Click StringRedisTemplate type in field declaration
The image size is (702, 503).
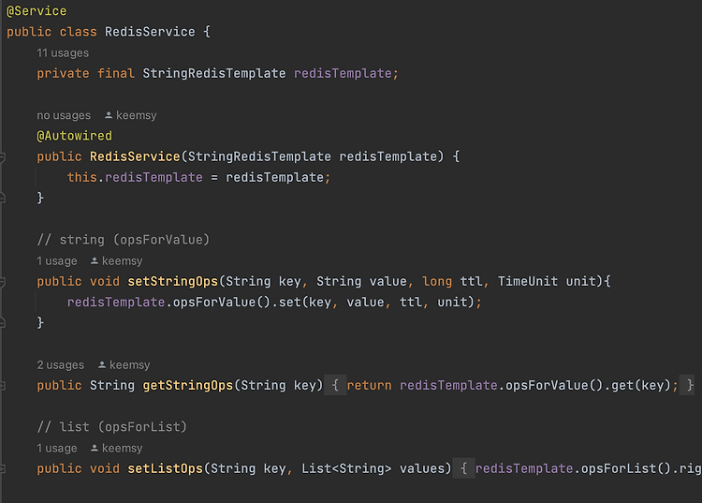214,73
